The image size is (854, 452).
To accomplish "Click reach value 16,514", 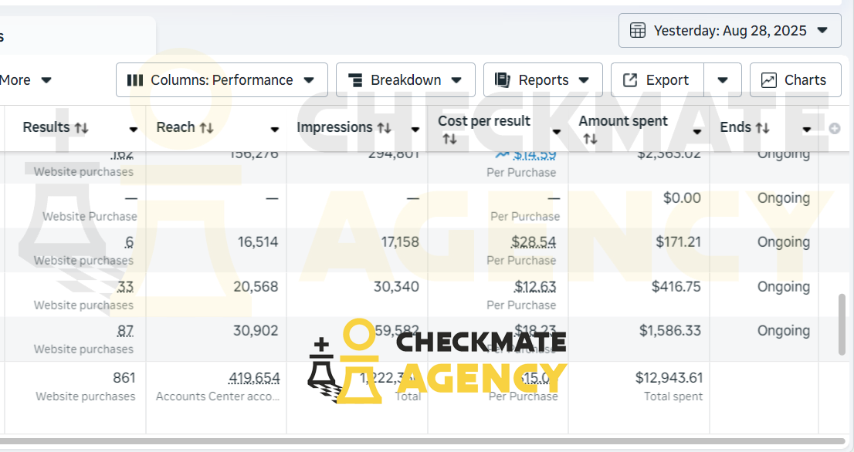I will [258, 242].
